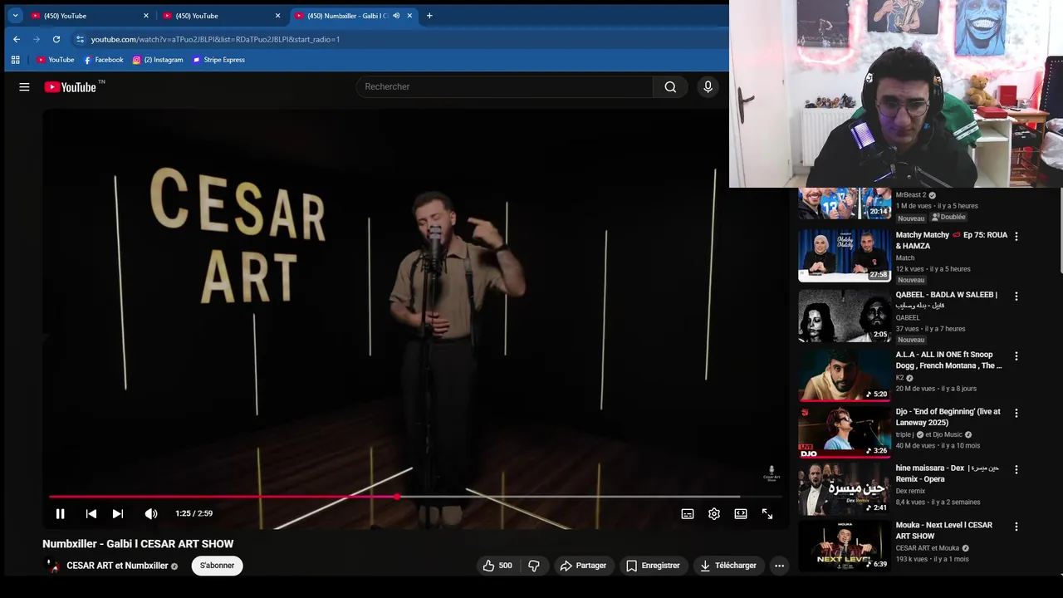This screenshot has height=598, width=1063.
Task: Open the player settings gear
Action: (714, 514)
